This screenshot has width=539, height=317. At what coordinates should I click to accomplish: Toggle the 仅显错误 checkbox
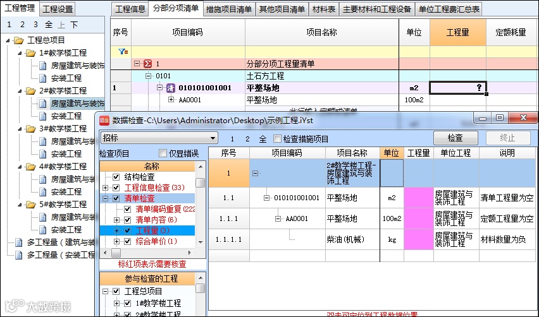163,153
